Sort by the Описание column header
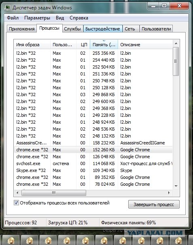Viewport: 193px width, 245px height. pyautogui.click(x=145, y=45)
